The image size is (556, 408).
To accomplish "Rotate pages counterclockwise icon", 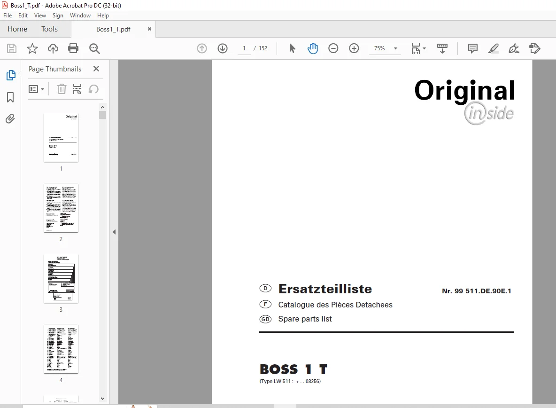I will [x=93, y=89].
